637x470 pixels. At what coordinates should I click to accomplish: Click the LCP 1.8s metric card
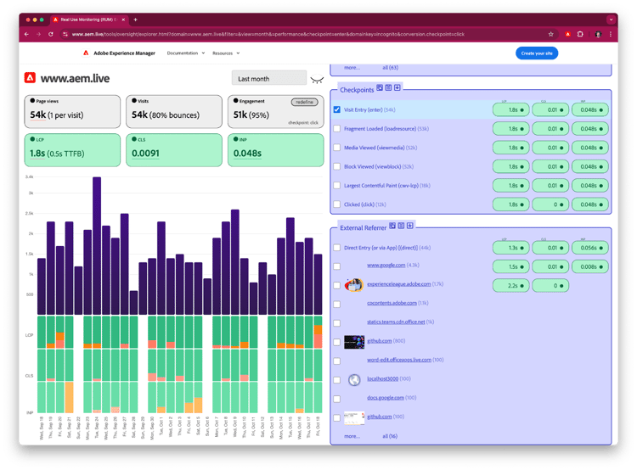point(72,150)
